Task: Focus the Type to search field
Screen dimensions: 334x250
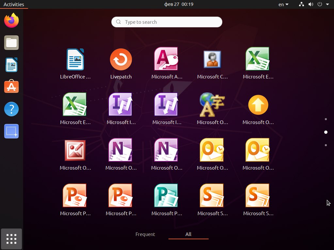Action: 167,22
